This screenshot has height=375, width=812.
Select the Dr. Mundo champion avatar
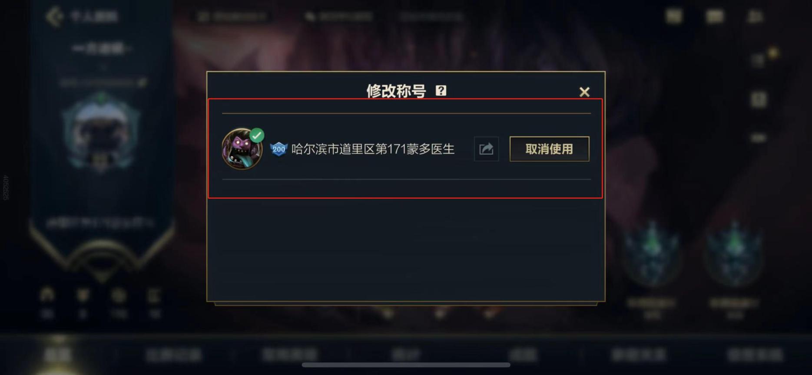pyautogui.click(x=242, y=149)
